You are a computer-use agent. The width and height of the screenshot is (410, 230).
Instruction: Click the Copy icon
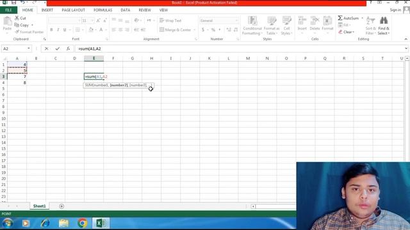[x=17, y=25]
